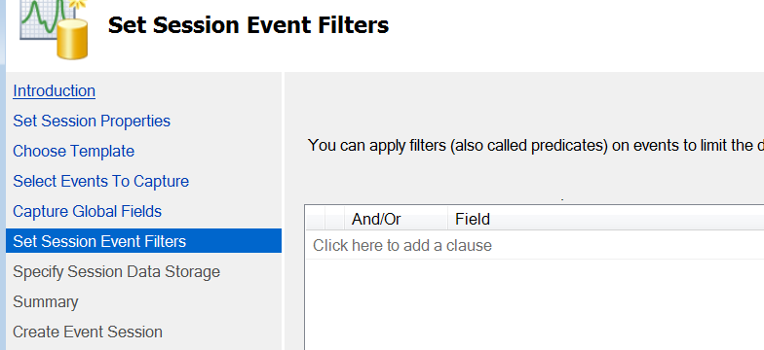Viewport: 764px width, 350px height.
Task: Click the Summary step in sidebar
Action: [x=45, y=301]
